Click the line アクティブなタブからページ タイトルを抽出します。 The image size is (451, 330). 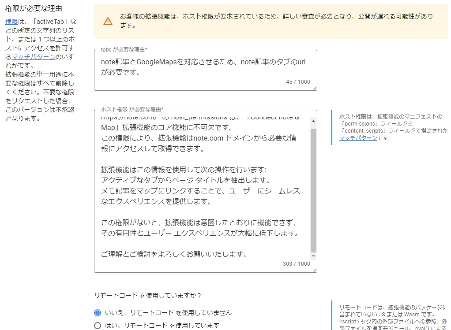click(x=186, y=180)
